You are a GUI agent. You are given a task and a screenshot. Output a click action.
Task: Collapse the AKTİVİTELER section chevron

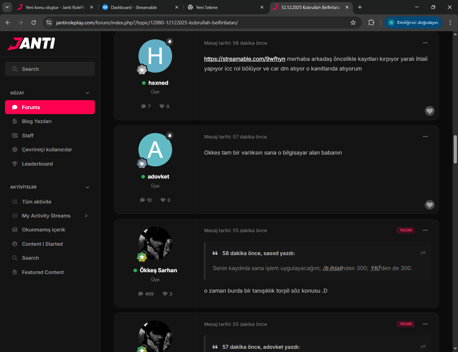(x=88, y=187)
